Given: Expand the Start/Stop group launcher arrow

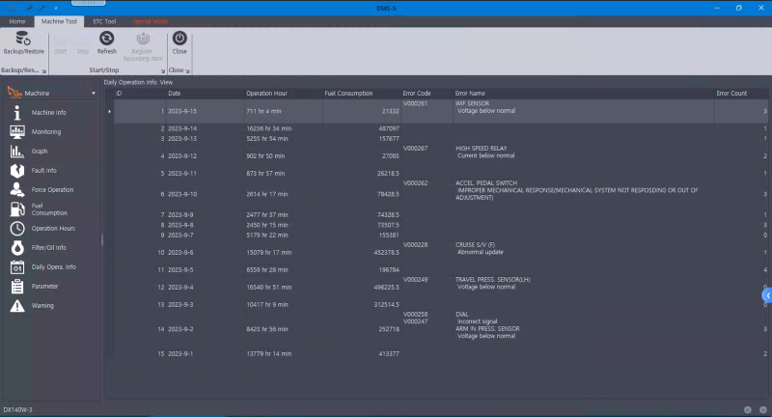Looking at the screenshot, I should pos(163,70).
